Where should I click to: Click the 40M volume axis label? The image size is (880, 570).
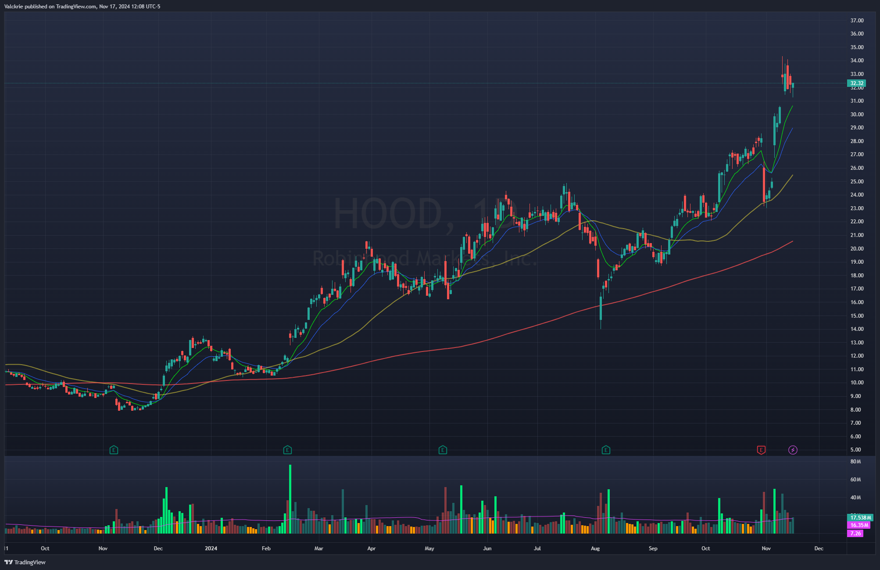pyautogui.click(x=855, y=498)
